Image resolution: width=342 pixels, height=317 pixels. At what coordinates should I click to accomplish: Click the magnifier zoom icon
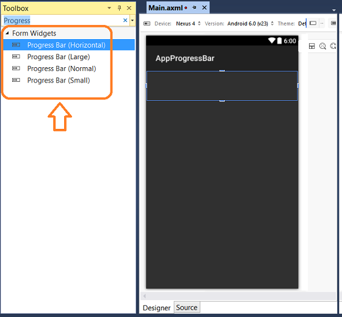coord(322,46)
